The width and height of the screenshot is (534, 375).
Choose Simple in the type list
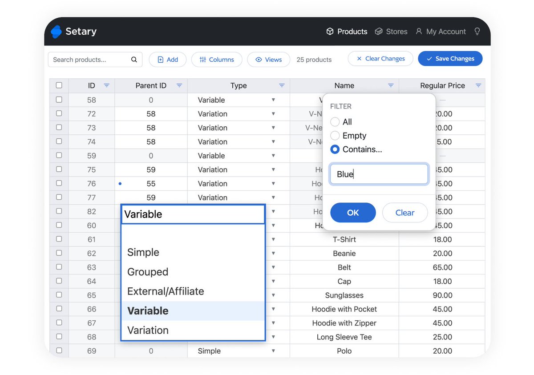193,252
